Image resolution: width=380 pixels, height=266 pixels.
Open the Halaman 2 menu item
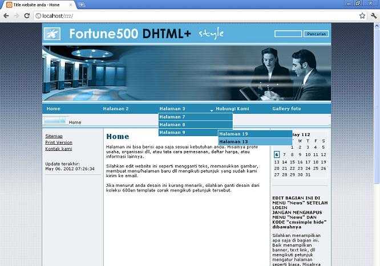pyautogui.click(x=116, y=109)
